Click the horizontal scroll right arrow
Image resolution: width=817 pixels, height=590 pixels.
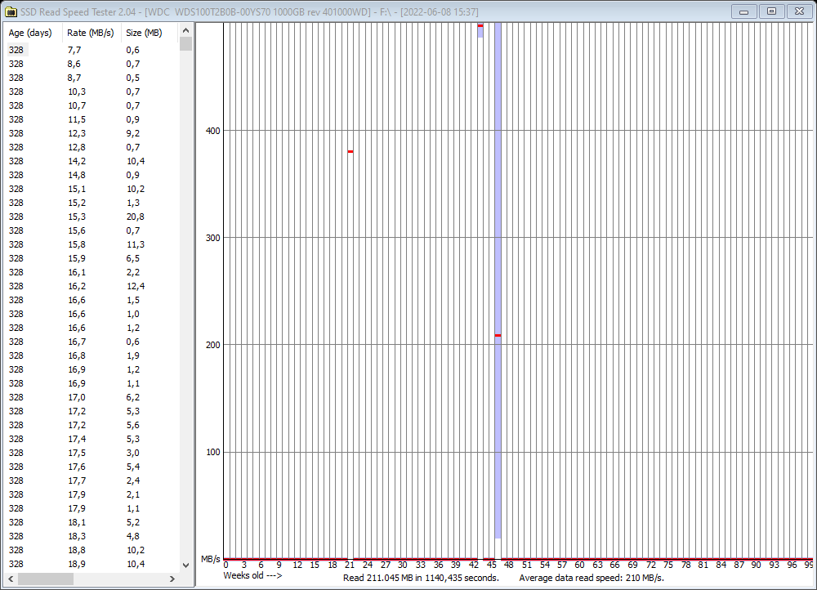172,579
